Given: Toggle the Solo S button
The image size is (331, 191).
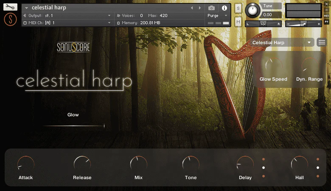Looking at the screenshot, I should point(238,8).
